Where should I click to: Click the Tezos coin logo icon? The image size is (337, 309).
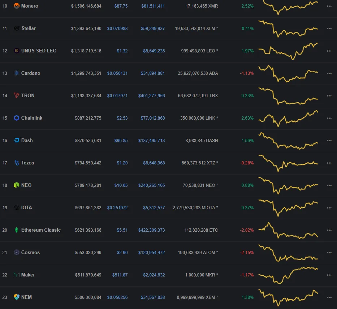coord(17,163)
